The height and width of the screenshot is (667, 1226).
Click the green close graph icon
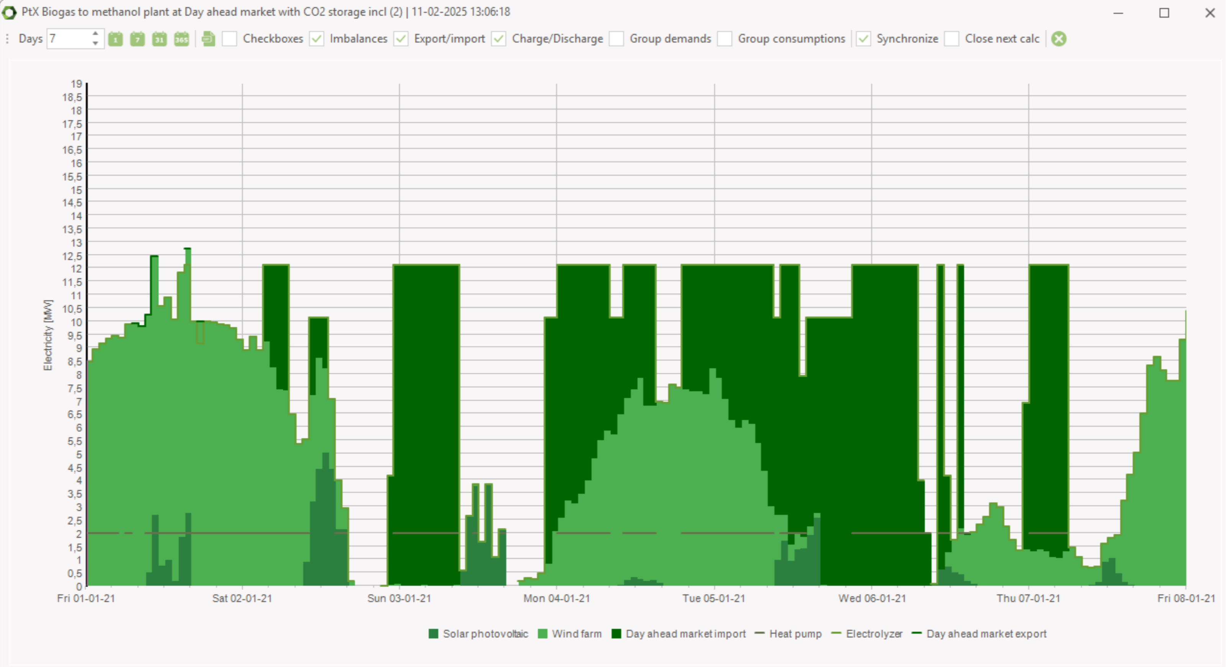click(1059, 39)
